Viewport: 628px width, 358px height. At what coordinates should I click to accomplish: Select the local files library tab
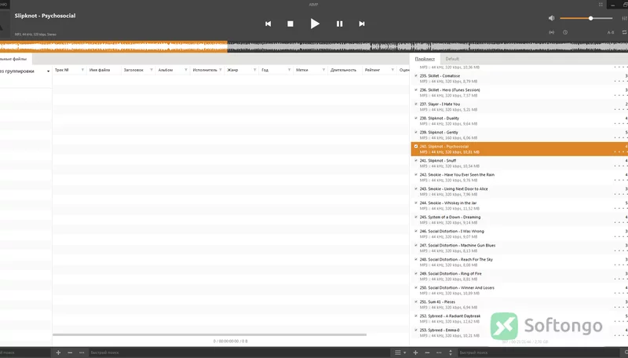pyautogui.click(x=14, y=59)
